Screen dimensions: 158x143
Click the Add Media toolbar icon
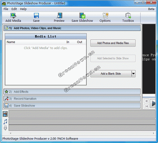pyautogui.click(x=13, y=15)
